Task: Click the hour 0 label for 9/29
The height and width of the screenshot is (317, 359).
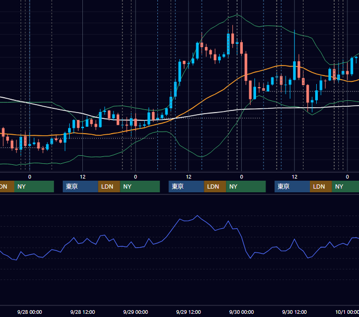Action: click(136, 177)
